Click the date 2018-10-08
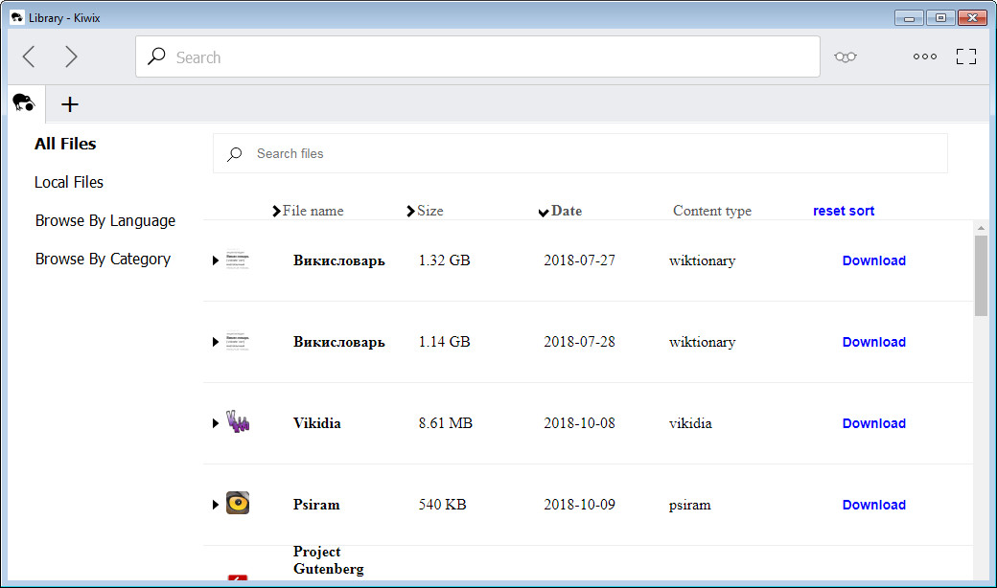Viewport: 997px width, 588px height. pos(579,423)
